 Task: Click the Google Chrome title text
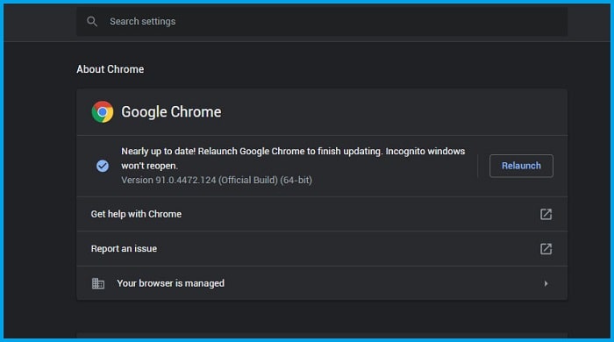coord(171,112)
